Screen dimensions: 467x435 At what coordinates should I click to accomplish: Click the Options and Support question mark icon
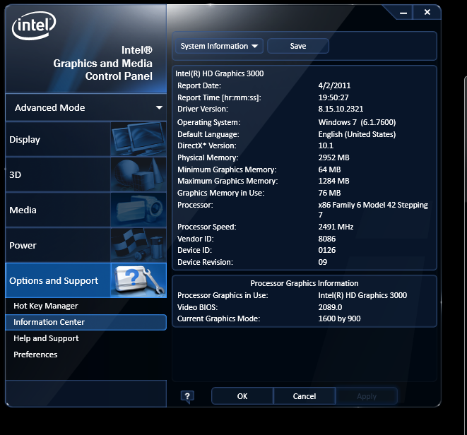point(138,280)
